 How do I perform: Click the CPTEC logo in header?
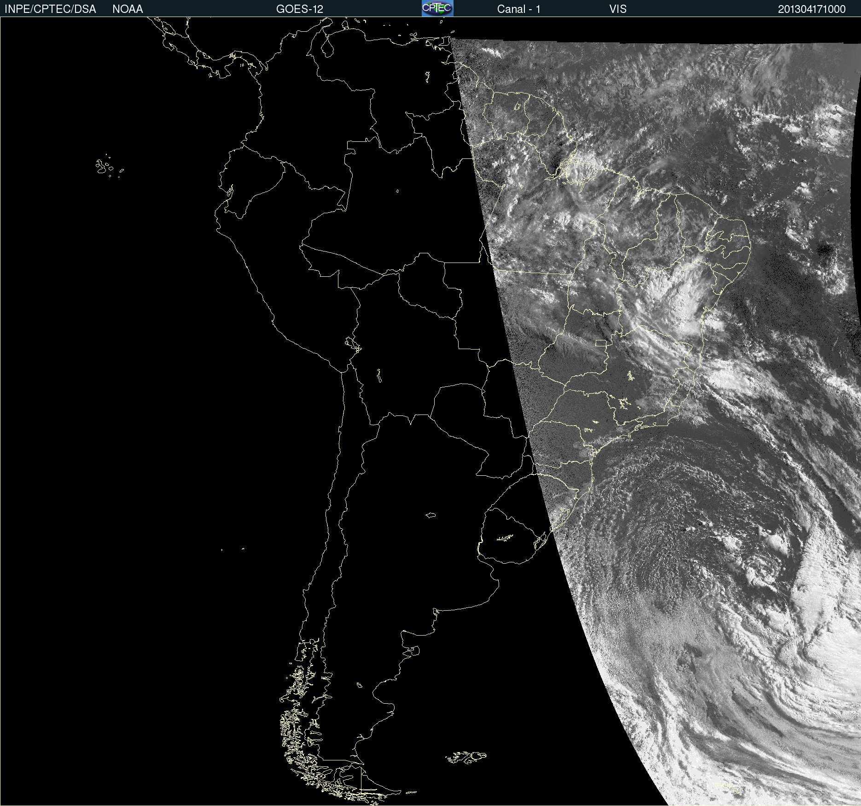(437, 8)
